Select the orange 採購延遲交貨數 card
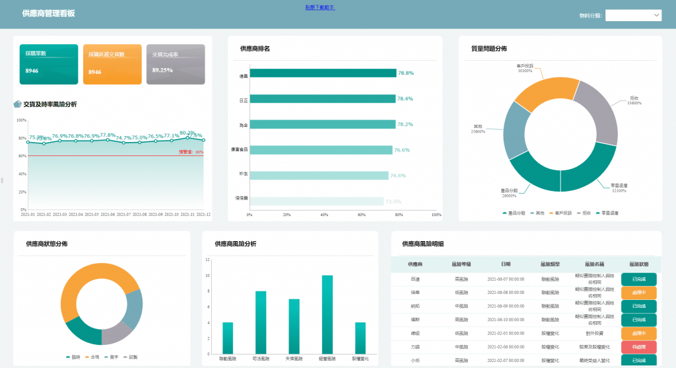 pos(112,64)
